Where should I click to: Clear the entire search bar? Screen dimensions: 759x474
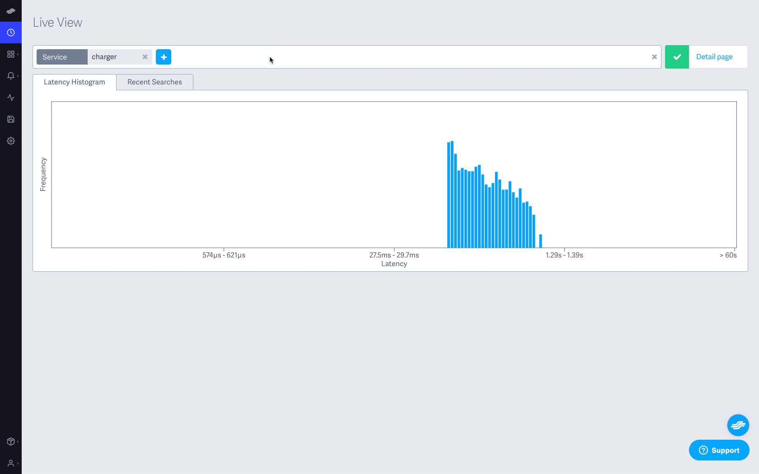click(x=654, y=57)
